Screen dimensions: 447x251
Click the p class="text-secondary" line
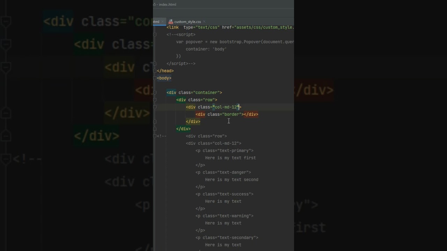click(227, 237)
